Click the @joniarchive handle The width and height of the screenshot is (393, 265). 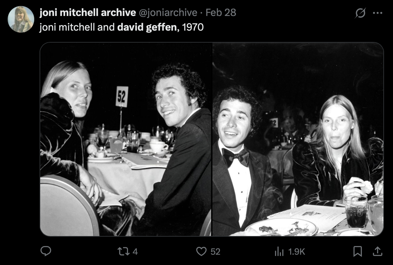pos(168,13)
